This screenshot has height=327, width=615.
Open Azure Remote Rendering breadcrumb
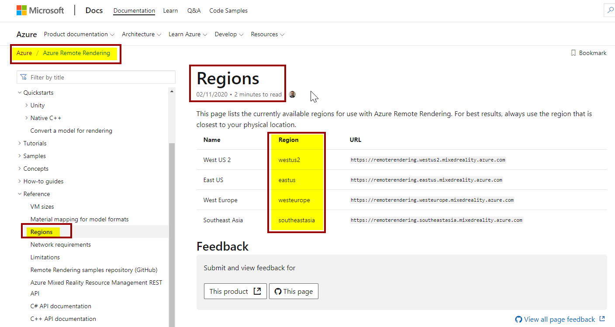point(76,53)
